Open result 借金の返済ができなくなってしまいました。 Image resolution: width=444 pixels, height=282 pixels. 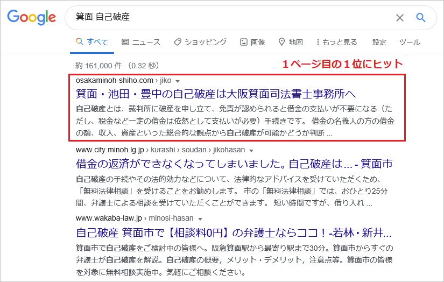click(234, 164)
